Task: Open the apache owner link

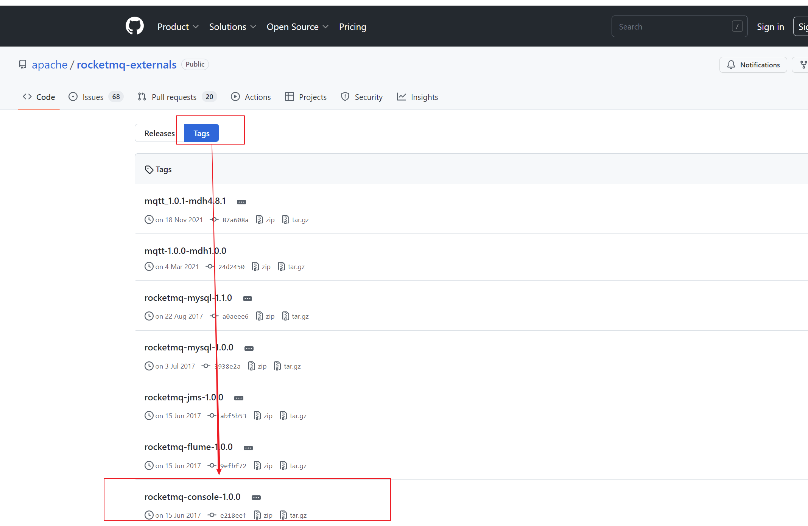Action: point(50,65)
